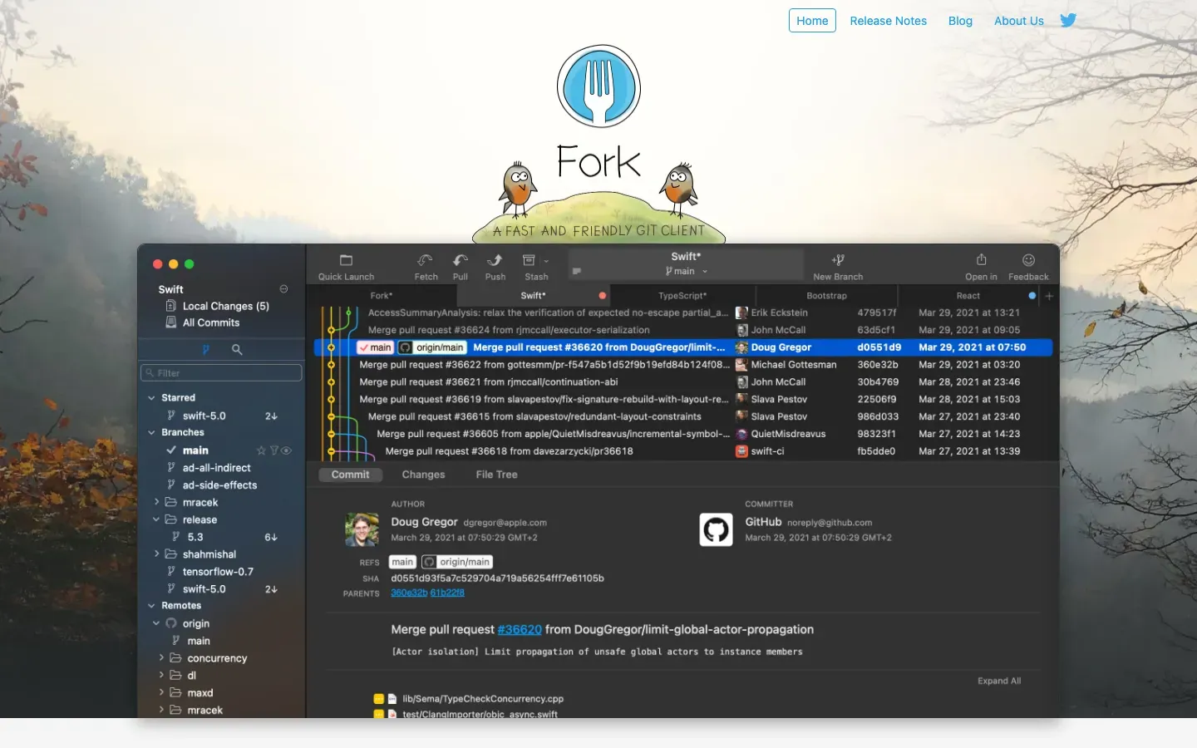Collapse the release folder
1197x748 pixels.
156,519
